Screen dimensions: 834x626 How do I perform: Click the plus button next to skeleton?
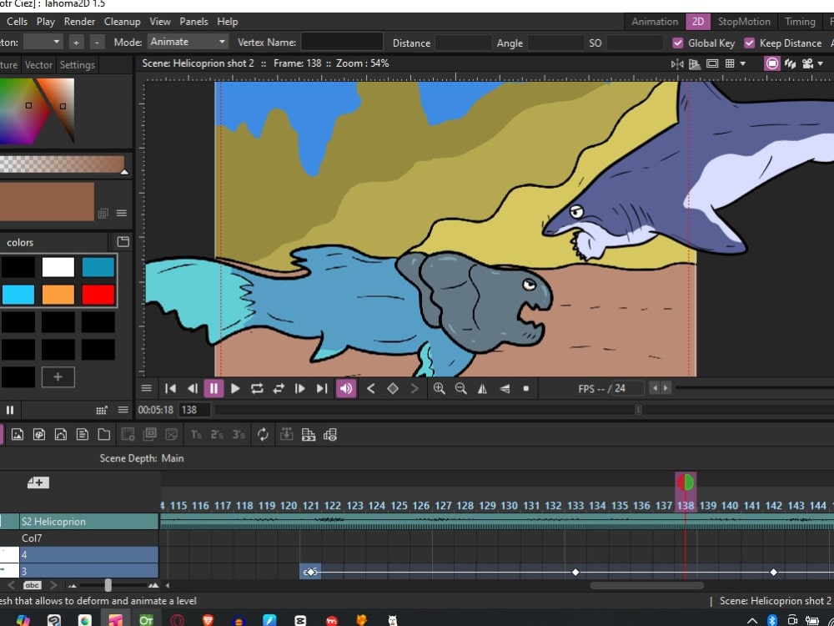point(76,42)
